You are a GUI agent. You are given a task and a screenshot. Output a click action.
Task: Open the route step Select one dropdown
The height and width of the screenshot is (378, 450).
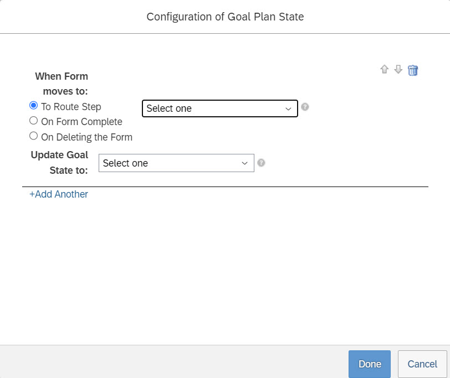(220, 108)
